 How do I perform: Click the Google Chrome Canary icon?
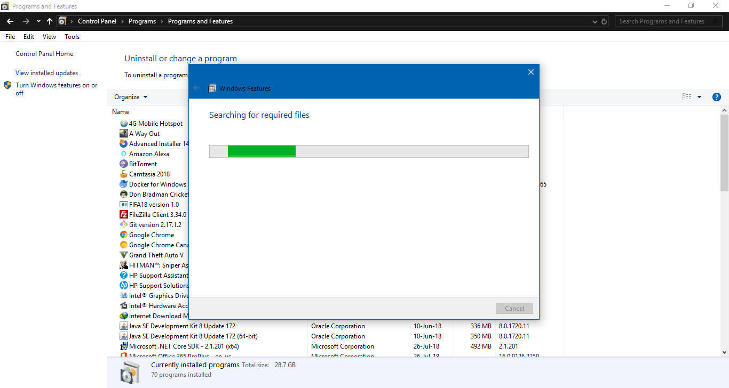pyautogui.click(x=124, y=245)
